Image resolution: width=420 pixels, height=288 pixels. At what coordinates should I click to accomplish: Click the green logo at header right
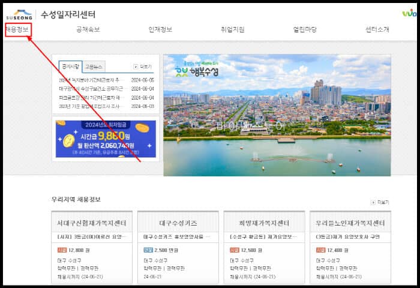click(x=410, y=13)
